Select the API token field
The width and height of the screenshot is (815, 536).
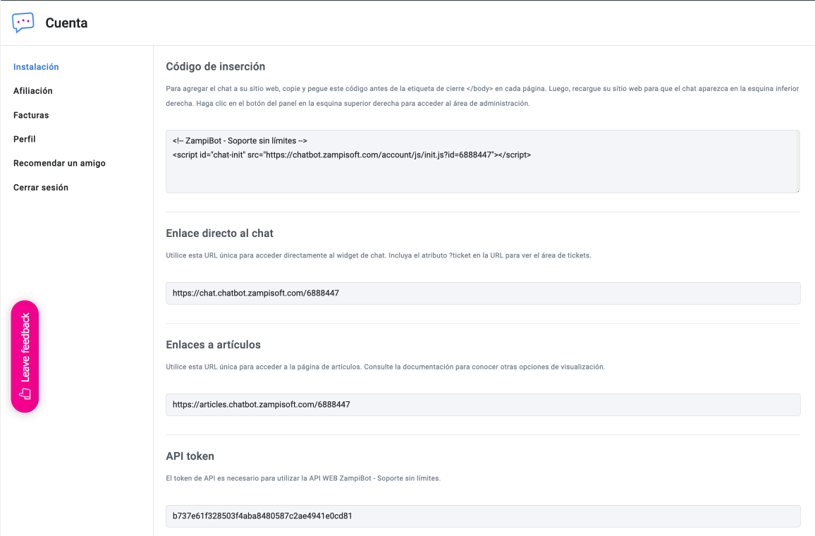pos(482,516)
